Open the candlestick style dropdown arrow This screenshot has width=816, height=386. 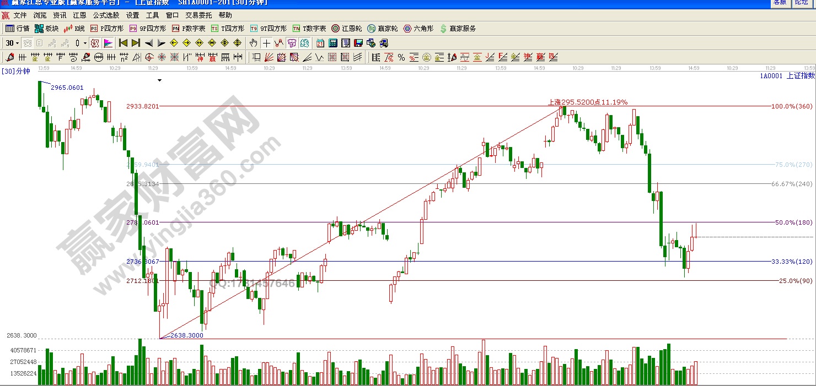pyautogui.click(x=85, y=43)
